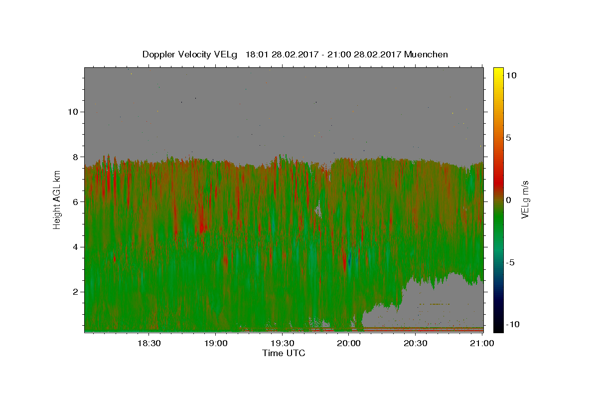Click the gray no-data area above 8 km

tap(284, 110)
